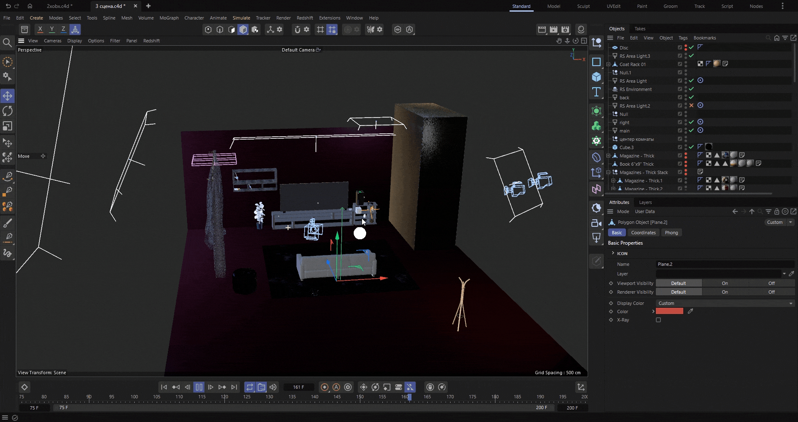The height and width of the screenshot is (422, 798).
Task: Open the Takes tab
Action: coord(640,29)
